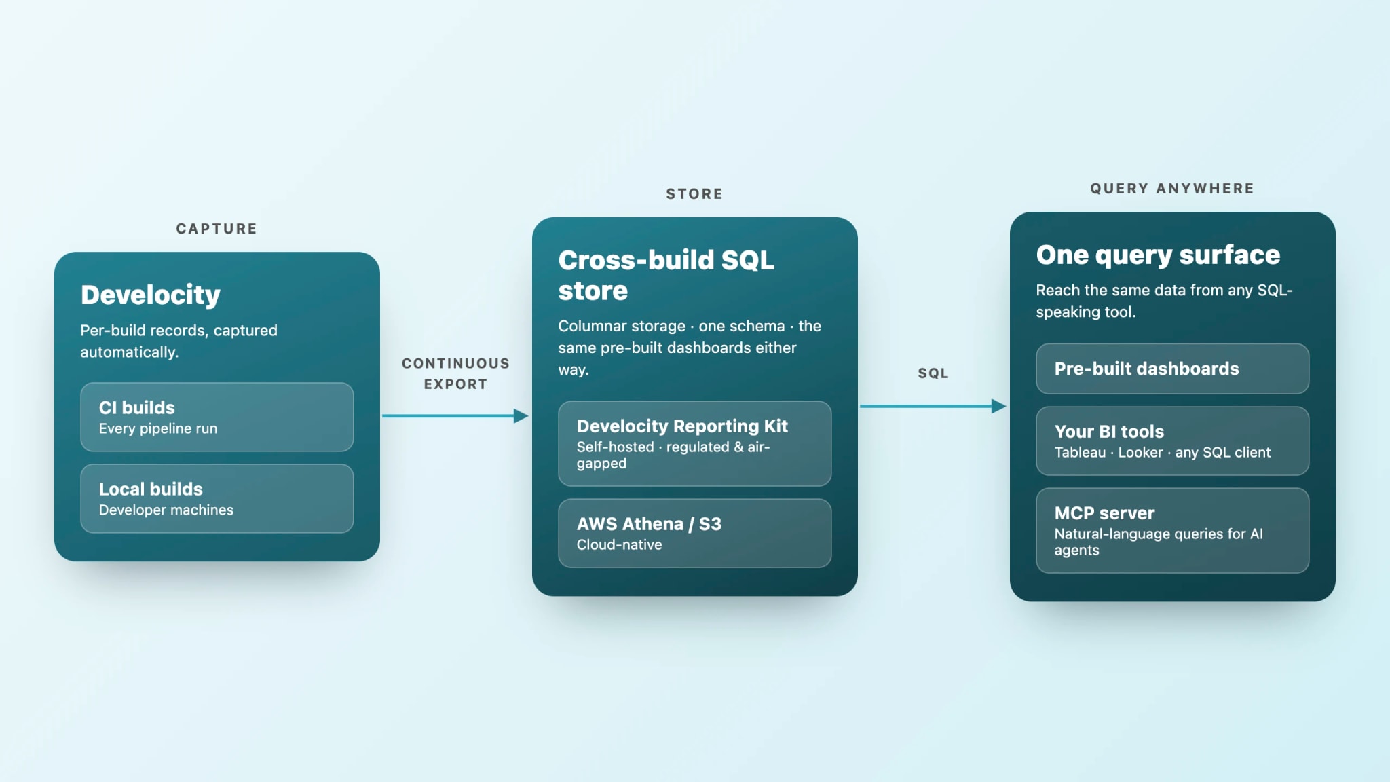Click the CONTINUOUS EXPORT label
Image resolution: width=1390 pixels, height=782 pixels.
point(455,373)
